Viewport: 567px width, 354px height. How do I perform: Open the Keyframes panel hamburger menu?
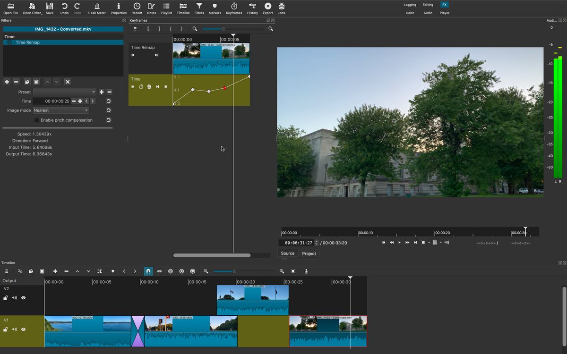coord(135,28)
